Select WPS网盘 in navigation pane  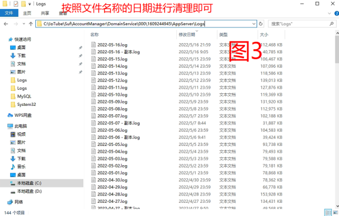tap(23, 115)
